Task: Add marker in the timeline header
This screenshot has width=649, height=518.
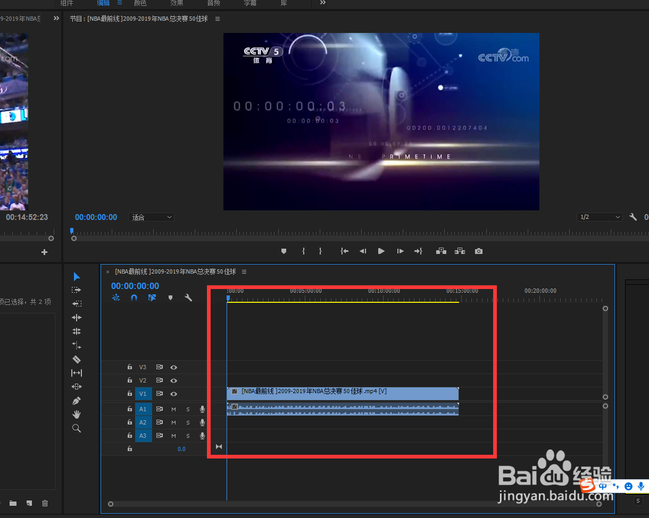Action: pyautogui.click(x=170, y=298)
